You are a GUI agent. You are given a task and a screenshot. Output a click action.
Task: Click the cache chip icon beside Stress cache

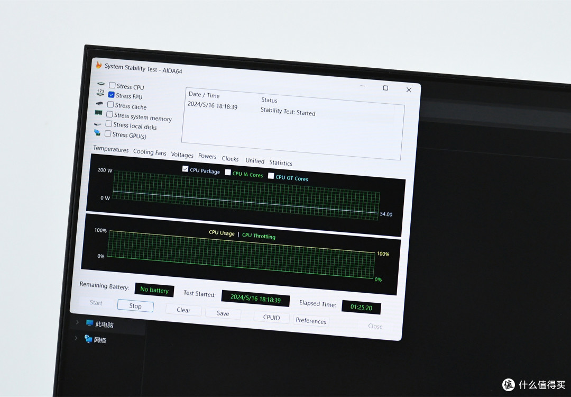pyautogui.click(x=99, y=103)
